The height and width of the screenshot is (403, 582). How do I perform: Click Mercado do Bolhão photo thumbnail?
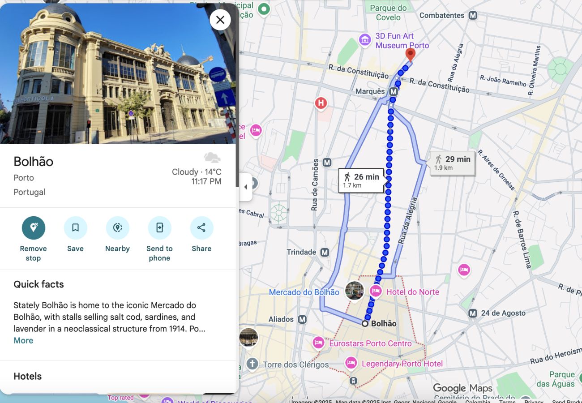point(354,291)
